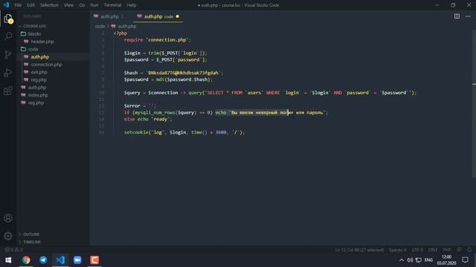This screenshot has height=267, width=476.
Task: Expand the OUTLINE section
Action: [x=31, y=234]
